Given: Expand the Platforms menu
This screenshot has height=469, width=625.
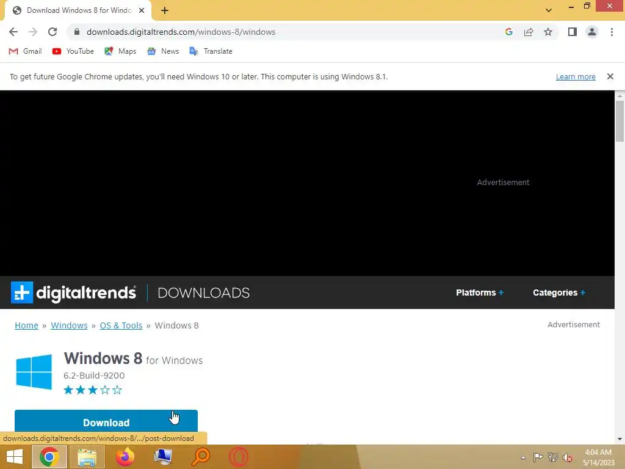Looking at the screenshot, I should pos(480,293).
